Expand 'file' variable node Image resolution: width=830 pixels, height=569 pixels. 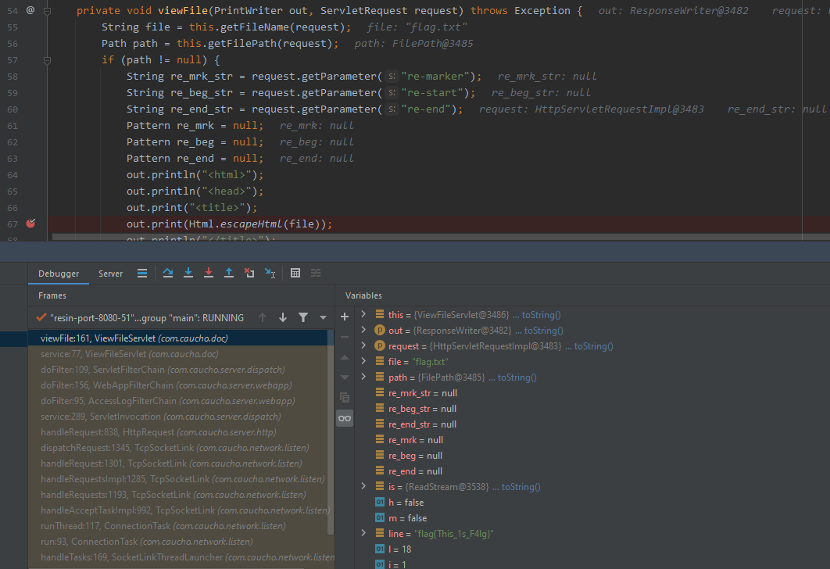coord(363,361)
